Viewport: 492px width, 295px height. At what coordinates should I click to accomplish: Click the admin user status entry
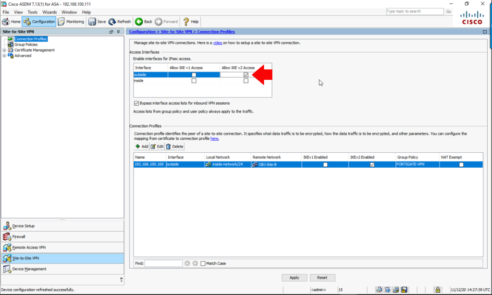pyautogui.click(x=319, y=290)
